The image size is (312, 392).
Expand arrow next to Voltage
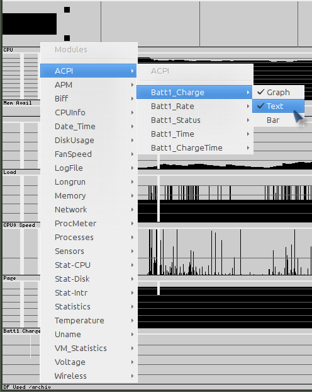click(x=132, y=362)
